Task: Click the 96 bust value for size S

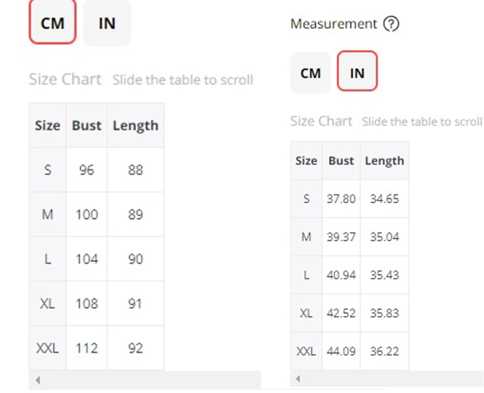Action: click(x=87, y=170)
